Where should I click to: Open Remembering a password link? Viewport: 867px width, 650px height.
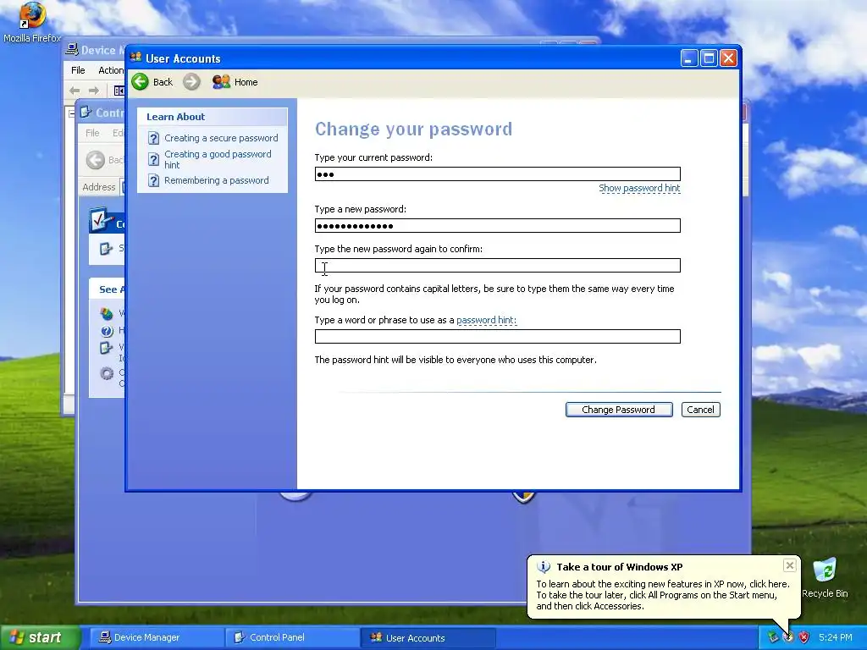click(x=216, y=181)
